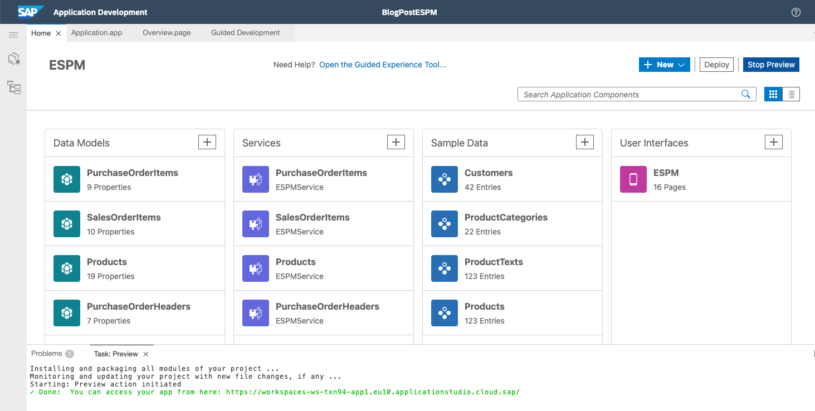
Task: Open the Problems tab in the console
Action: [47, 353]
